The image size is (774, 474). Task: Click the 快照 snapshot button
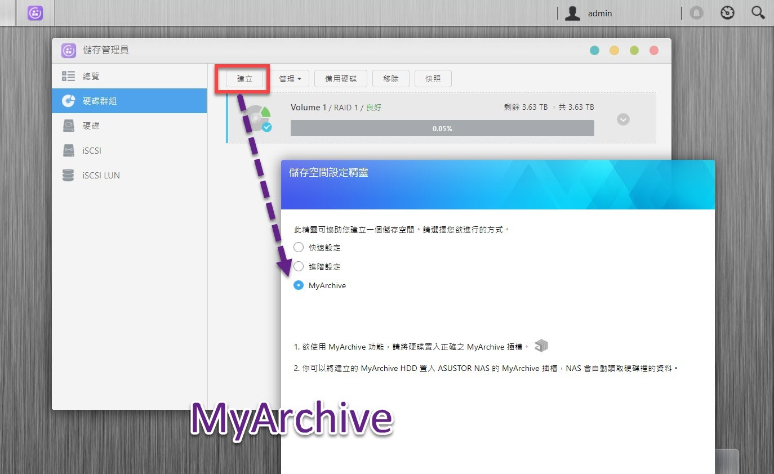coord(433,79)
